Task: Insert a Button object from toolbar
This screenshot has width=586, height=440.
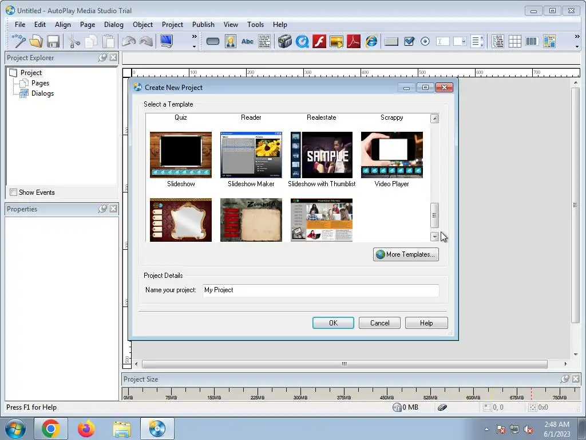Action: [213, 41]
